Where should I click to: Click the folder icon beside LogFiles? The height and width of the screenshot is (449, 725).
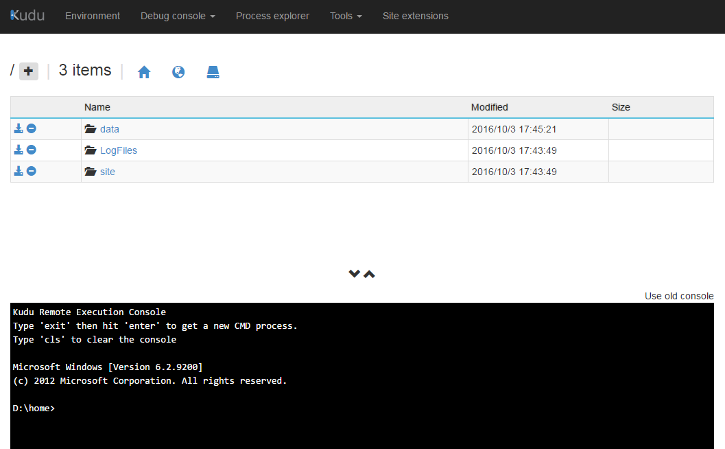tap(91, 150)
